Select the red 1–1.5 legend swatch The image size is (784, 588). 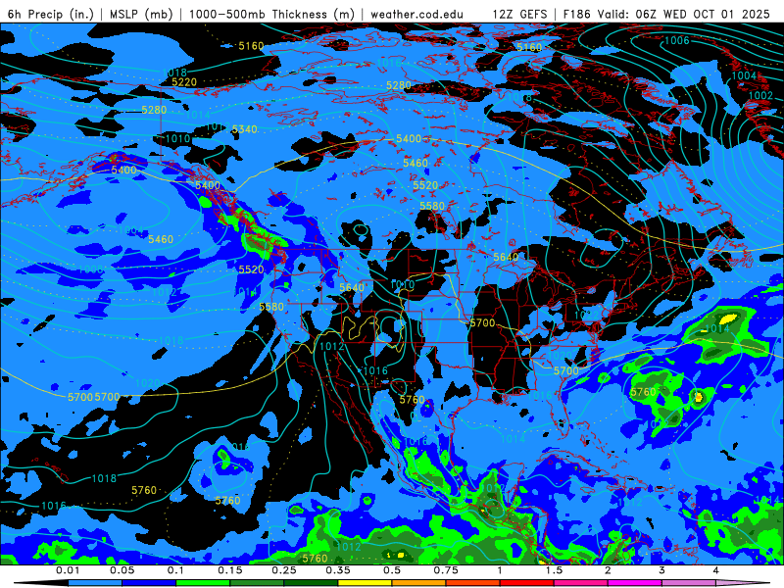527,583
